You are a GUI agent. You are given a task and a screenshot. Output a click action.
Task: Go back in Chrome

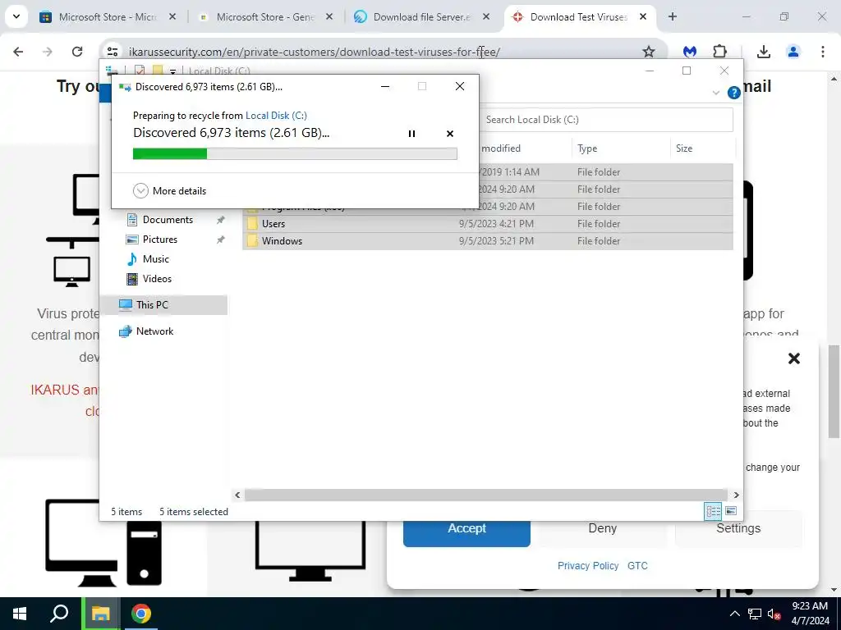click(x=18, y=52)
